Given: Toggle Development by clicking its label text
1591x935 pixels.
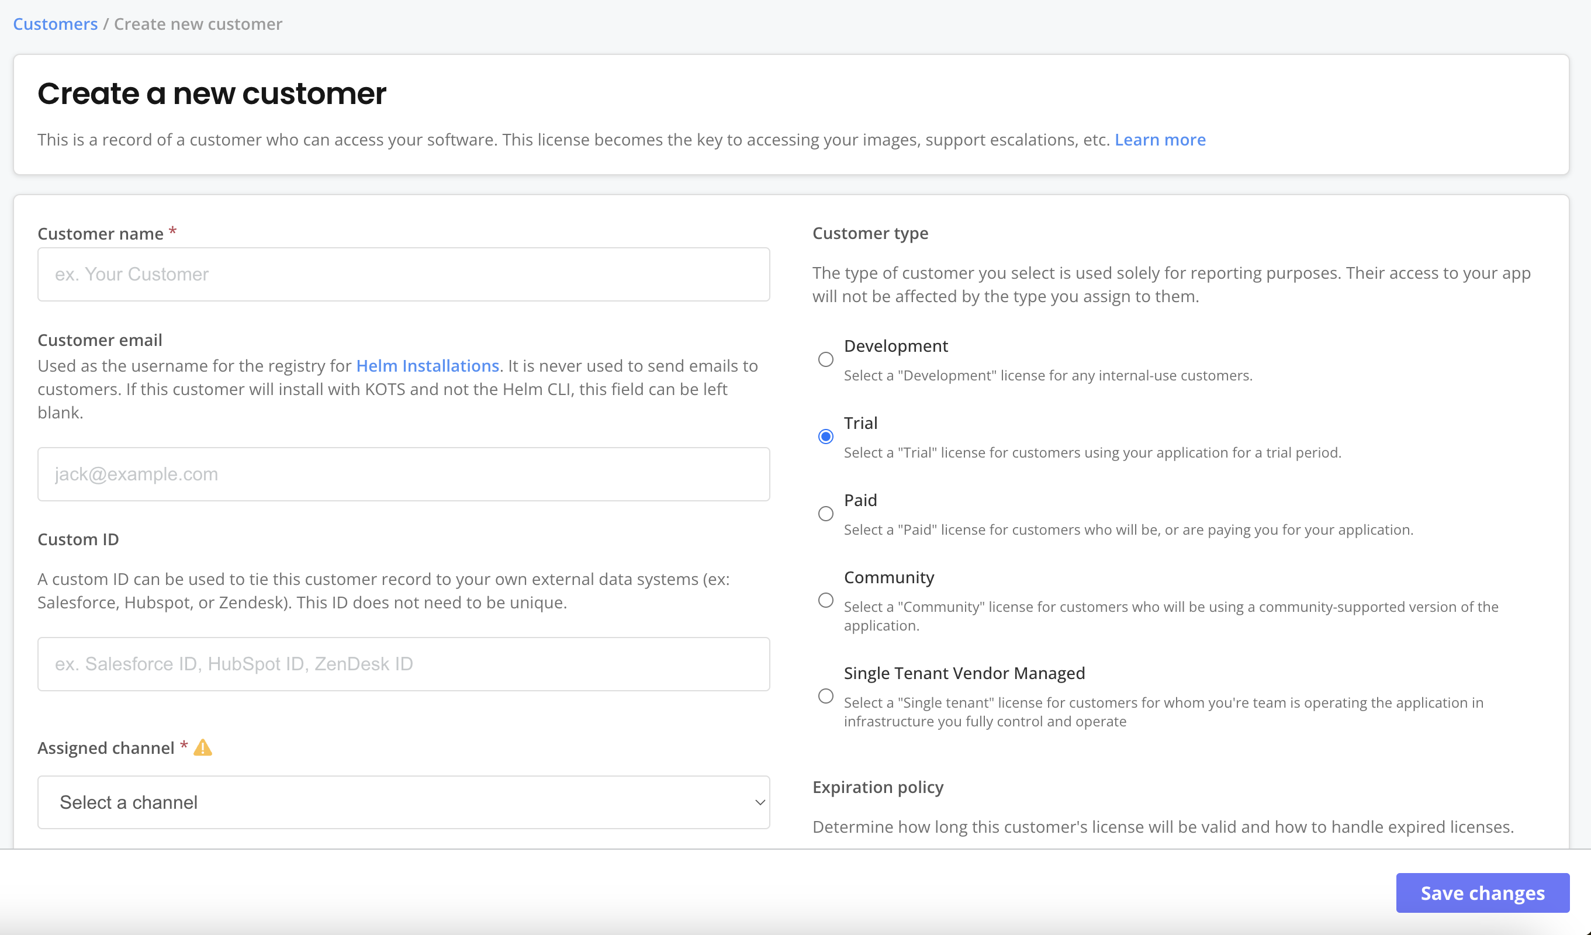Looking at the screenshot, I should [896, 345].
